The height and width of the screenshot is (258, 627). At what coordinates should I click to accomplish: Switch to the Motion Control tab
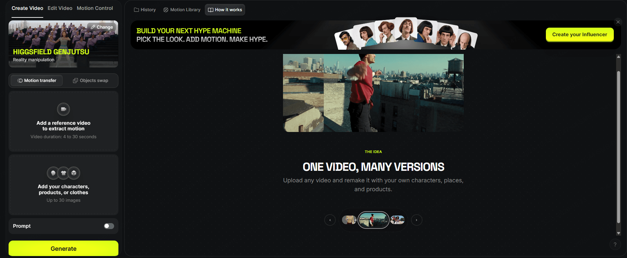95,8
